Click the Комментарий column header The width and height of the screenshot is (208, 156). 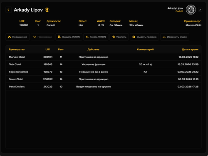(x=145, y=50)
